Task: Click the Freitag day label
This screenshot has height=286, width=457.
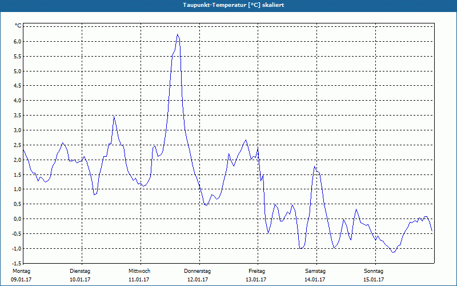Action: click(256, 271)
